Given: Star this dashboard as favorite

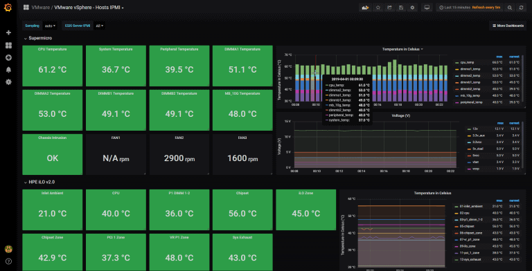Looking at the screenshot, I should tap(378, 8).
